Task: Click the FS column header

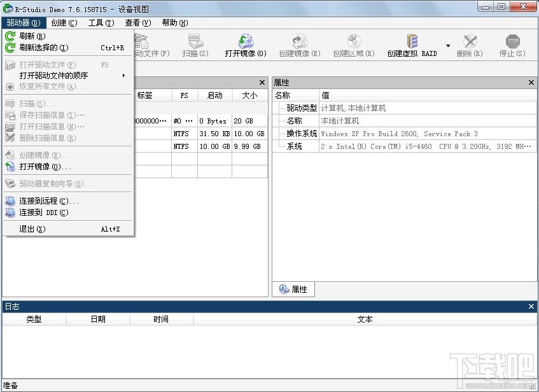Action: (x=185, y=95)
